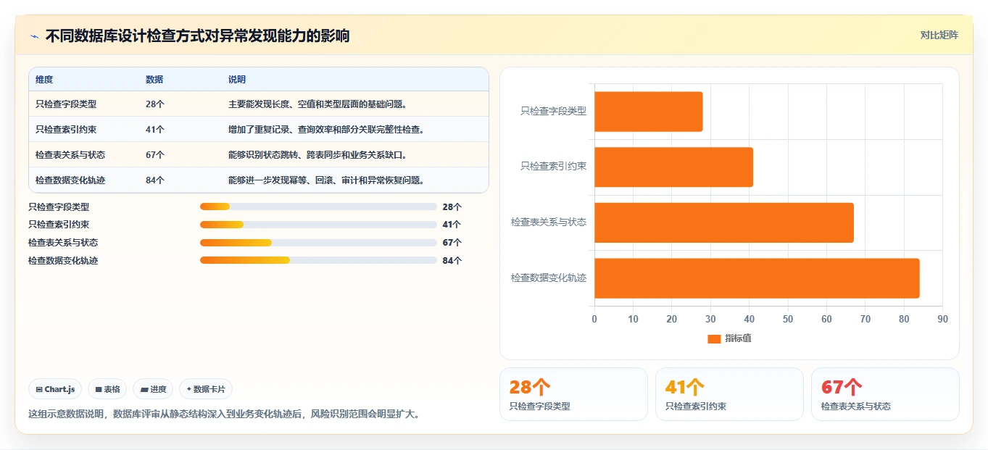Click the lightning icon beside the title
Viewport: 988px width, 450px height.
34,36
